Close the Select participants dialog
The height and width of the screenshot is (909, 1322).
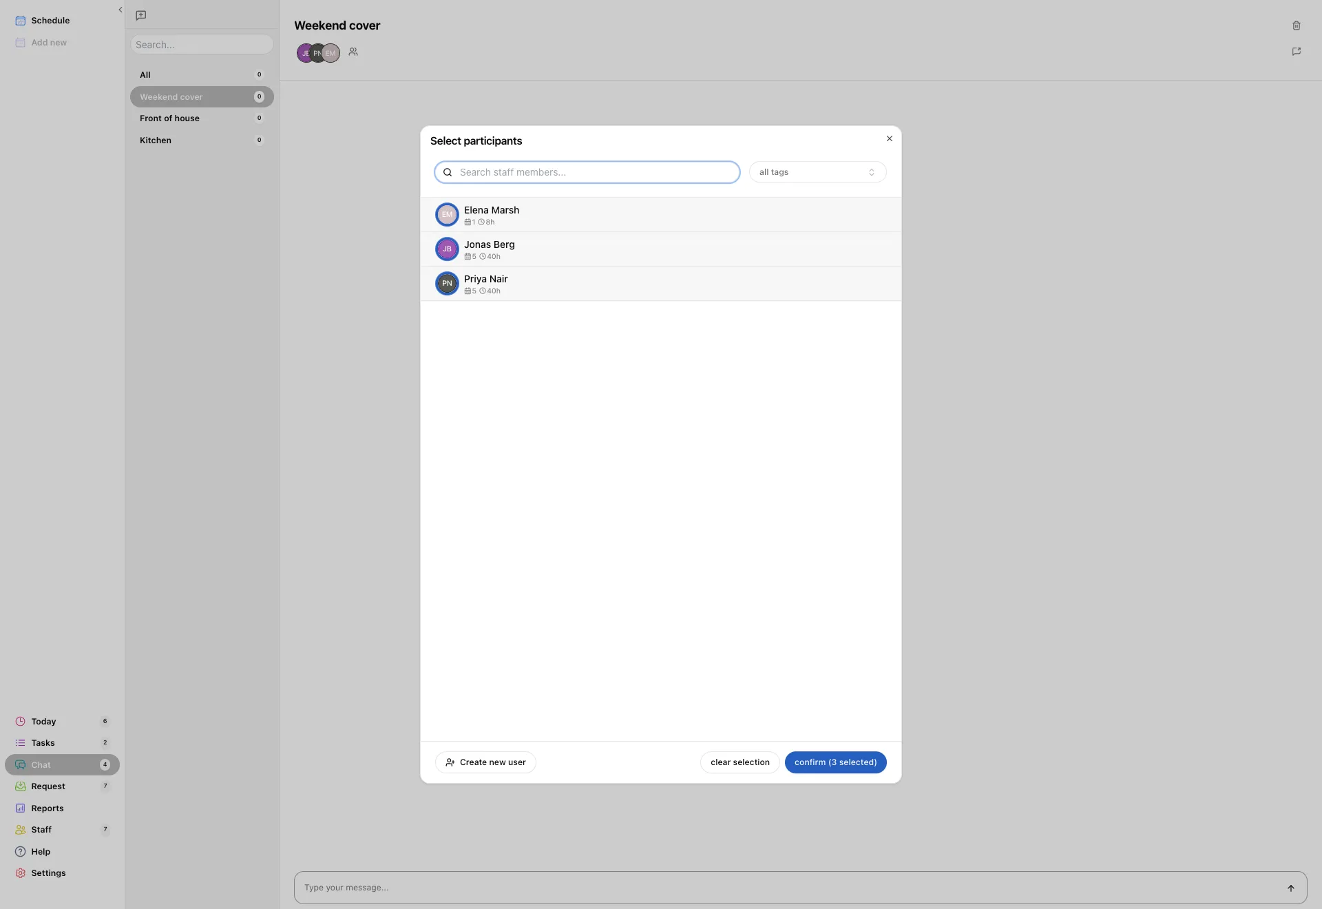[x=890, y=138]
